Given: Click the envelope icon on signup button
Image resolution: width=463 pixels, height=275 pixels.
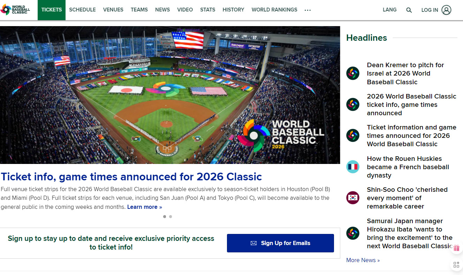Looking at the screenshot, I should [x=253, y=243].
